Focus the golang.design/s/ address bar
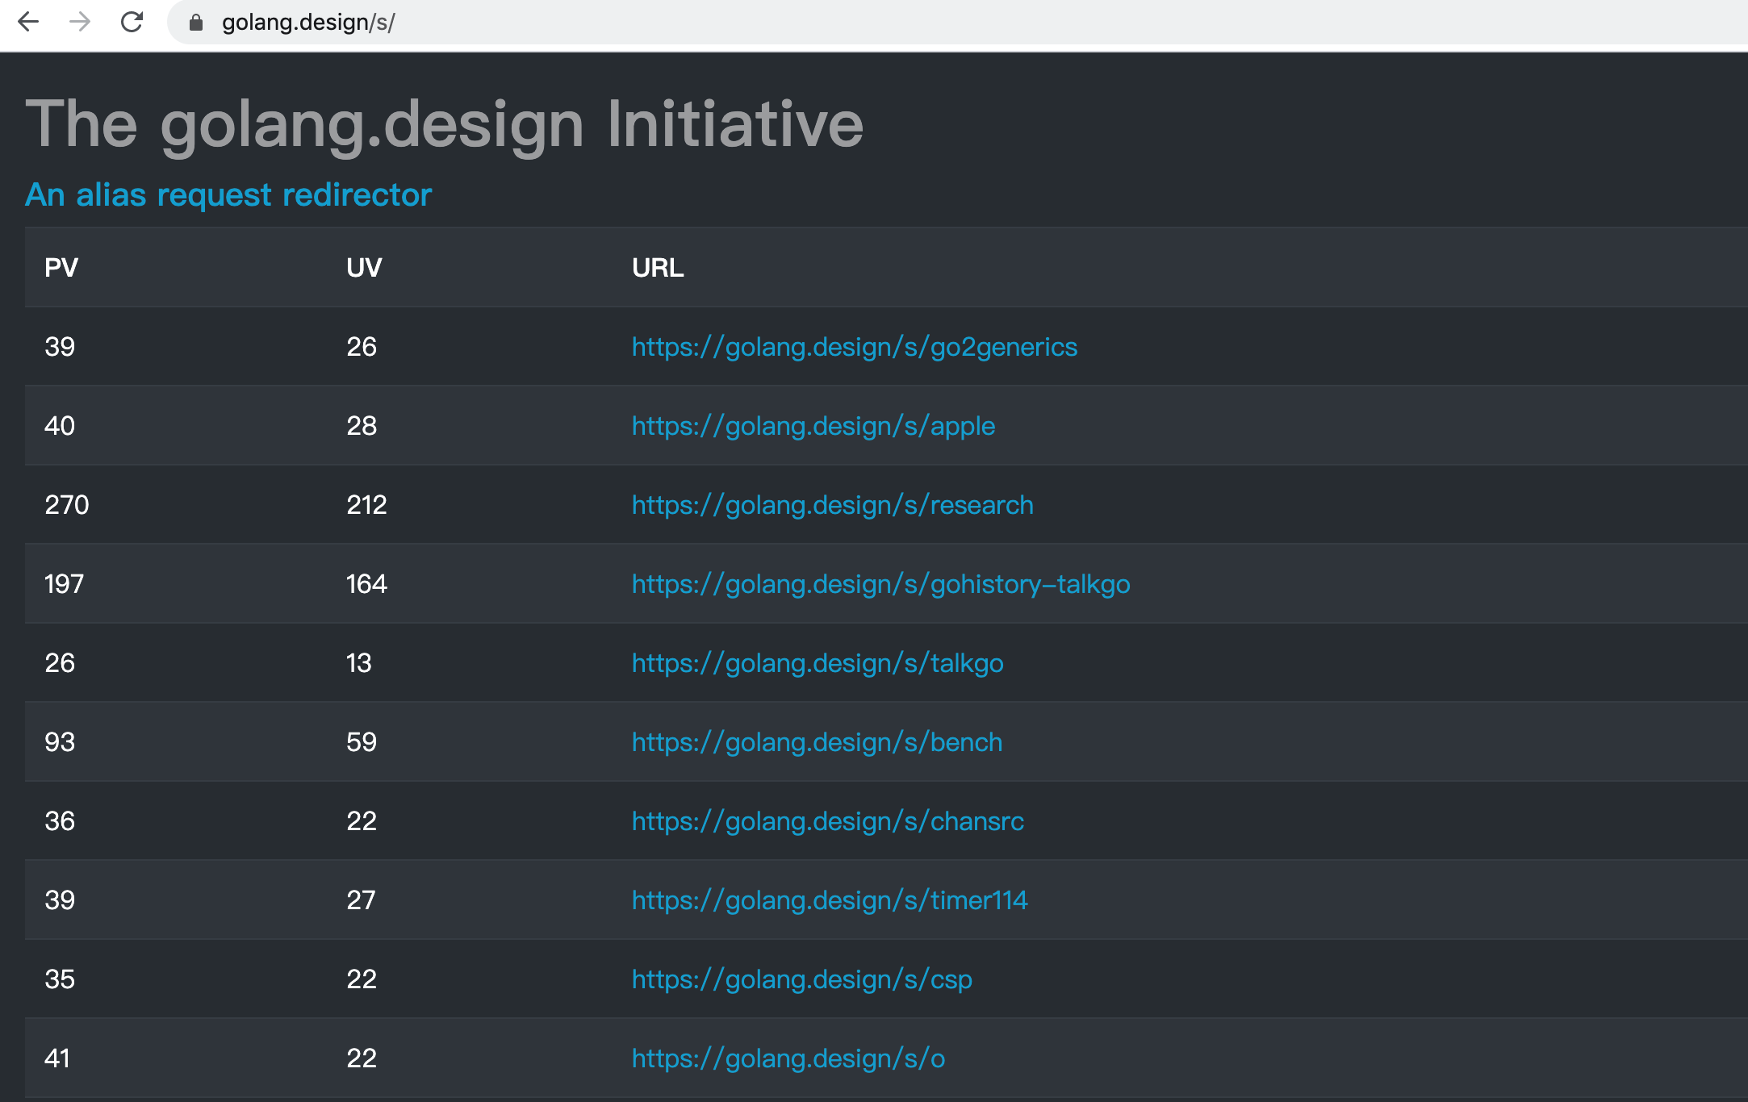Viewport: 1748px width, 1102px height. pos(646,23)
